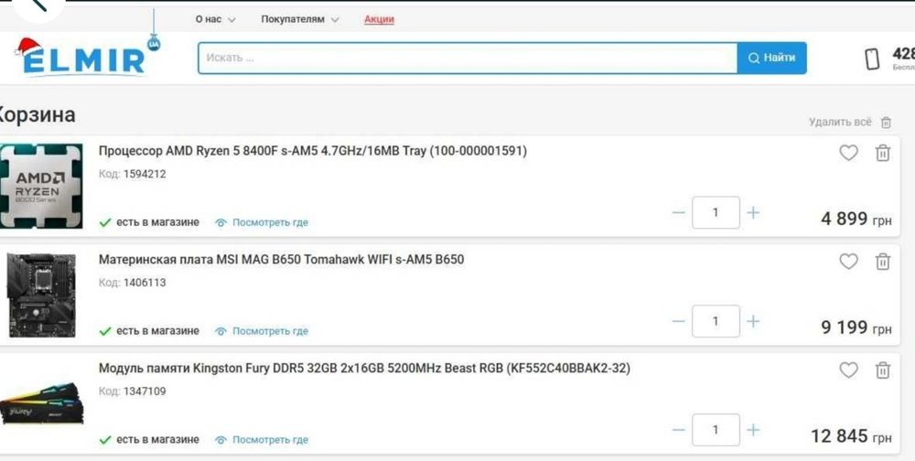915x461 pixels.
Task: Decrease the Ryzen 5 8400F quantity with the minus button
Action: pos(678,212)
